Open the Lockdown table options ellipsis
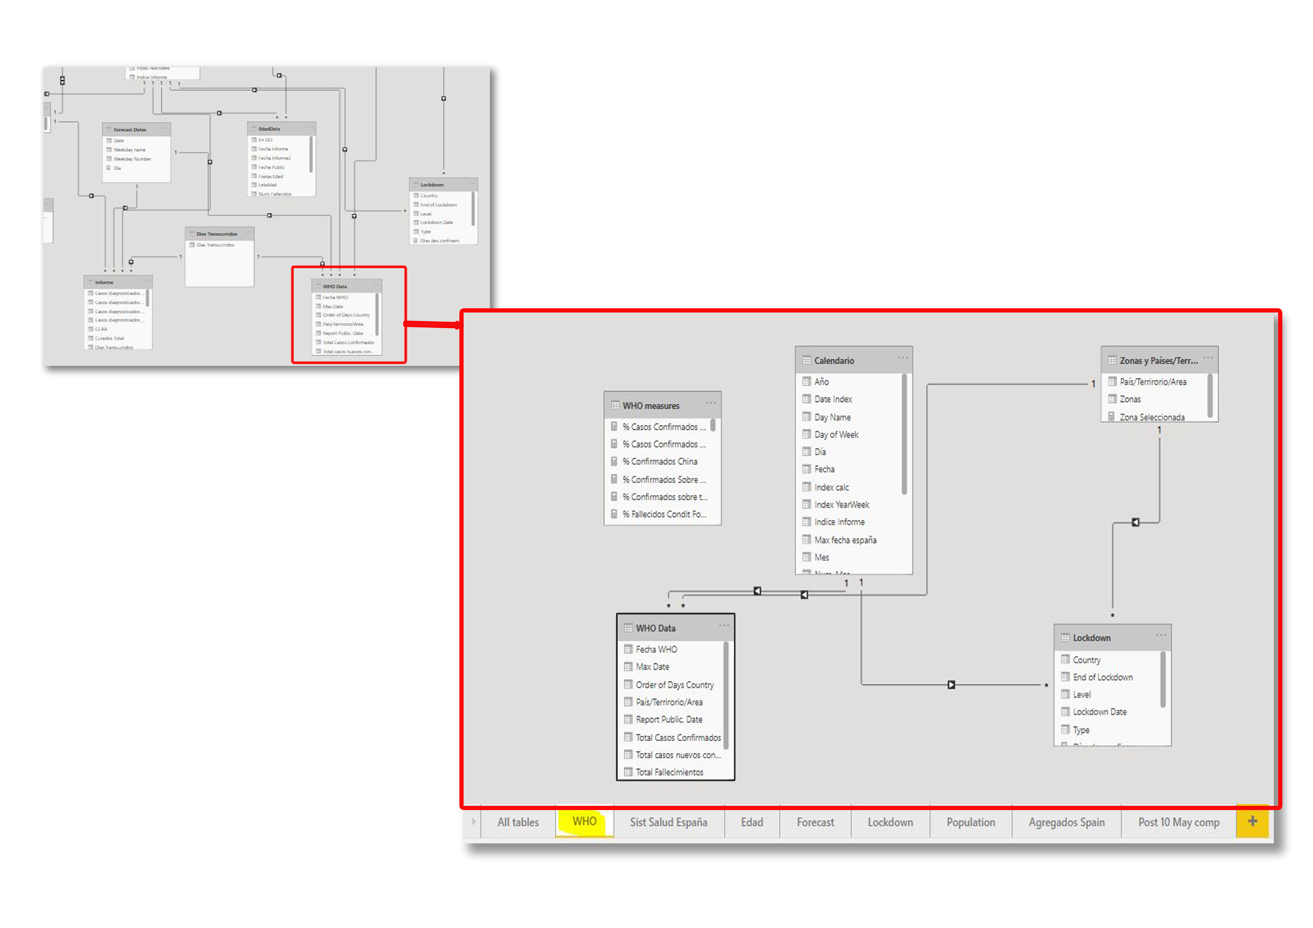 (x=1161, y=635)
